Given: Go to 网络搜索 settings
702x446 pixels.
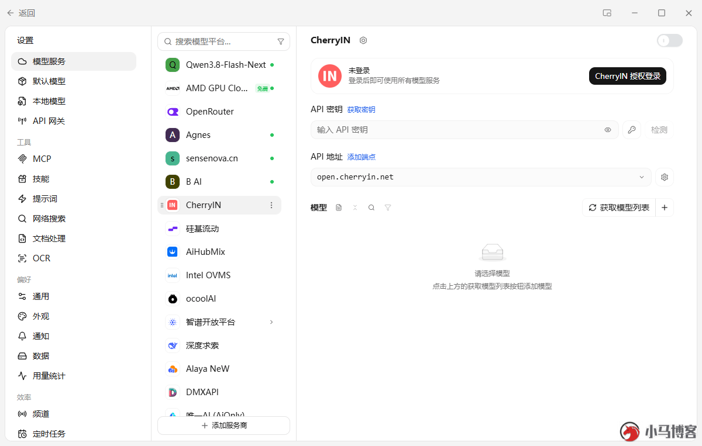Looking at the screenshot, I should 74,219.
